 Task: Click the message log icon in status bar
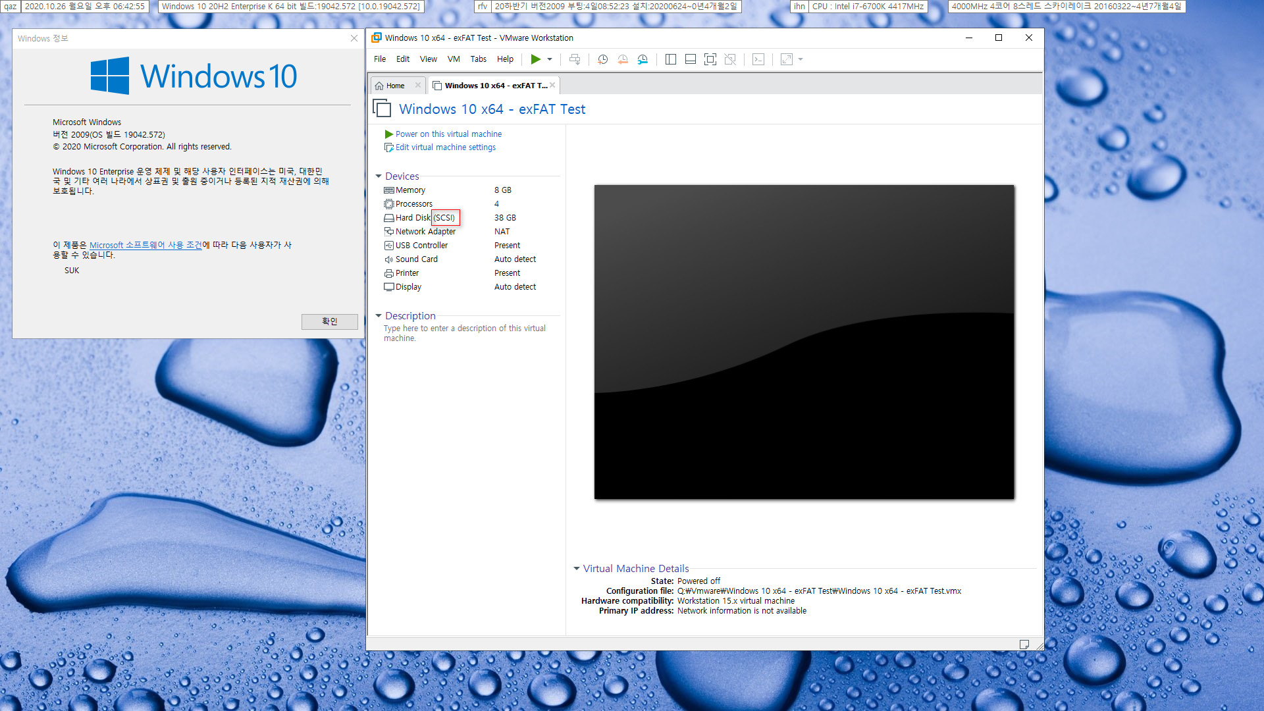[1024, 645]
